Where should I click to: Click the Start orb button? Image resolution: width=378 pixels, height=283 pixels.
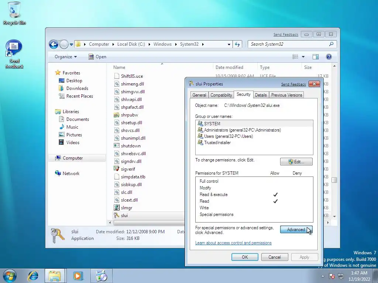[10, 276]
